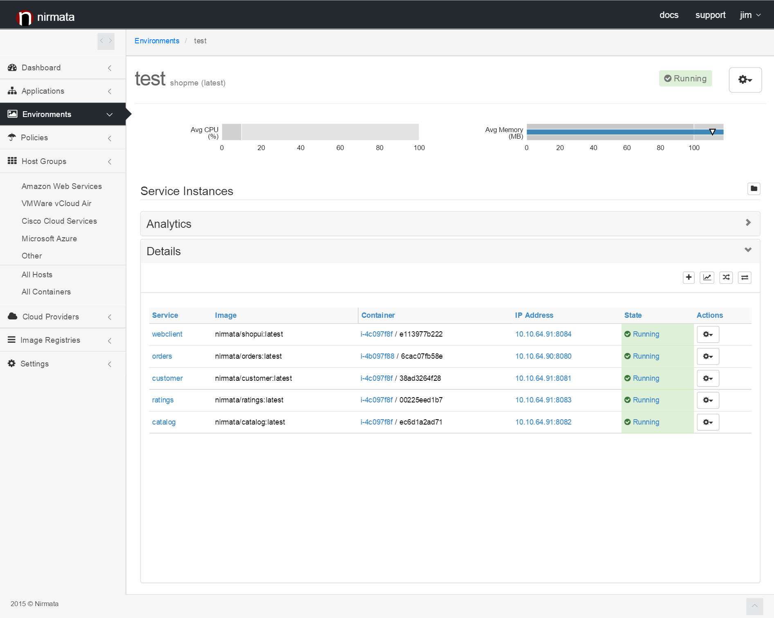Expand the Analytics section

(x=748, y=222)
